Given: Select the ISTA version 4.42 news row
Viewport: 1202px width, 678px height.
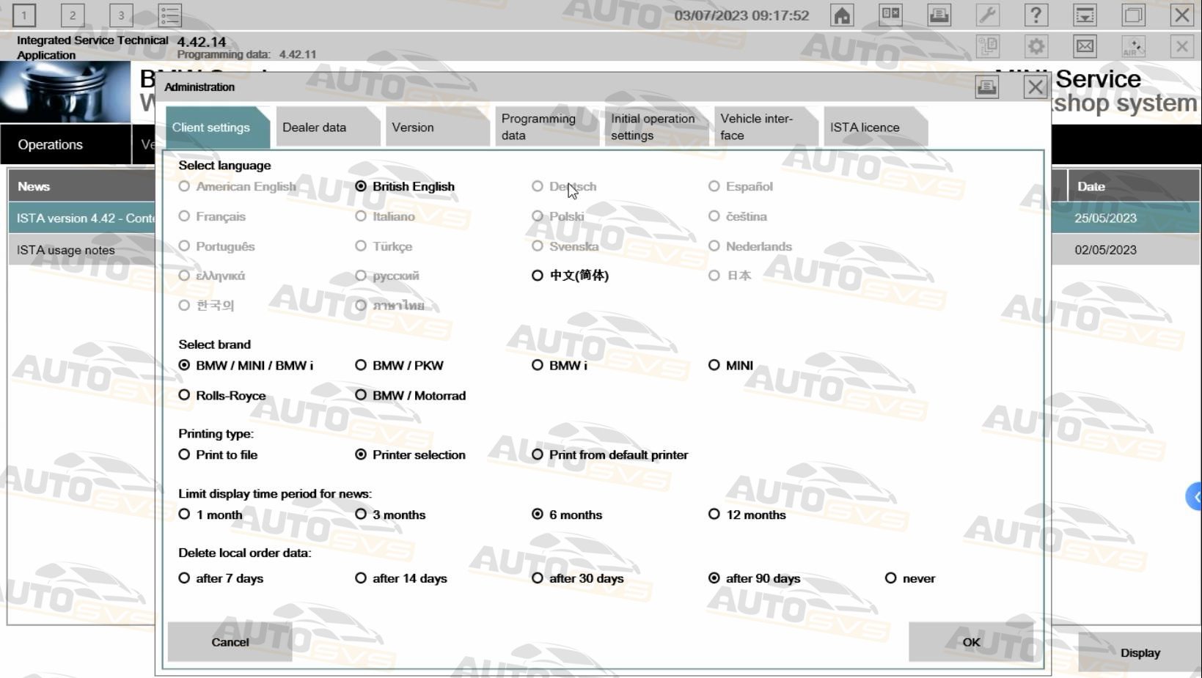Looking at the screenshot, I should (x=82, y=218).
